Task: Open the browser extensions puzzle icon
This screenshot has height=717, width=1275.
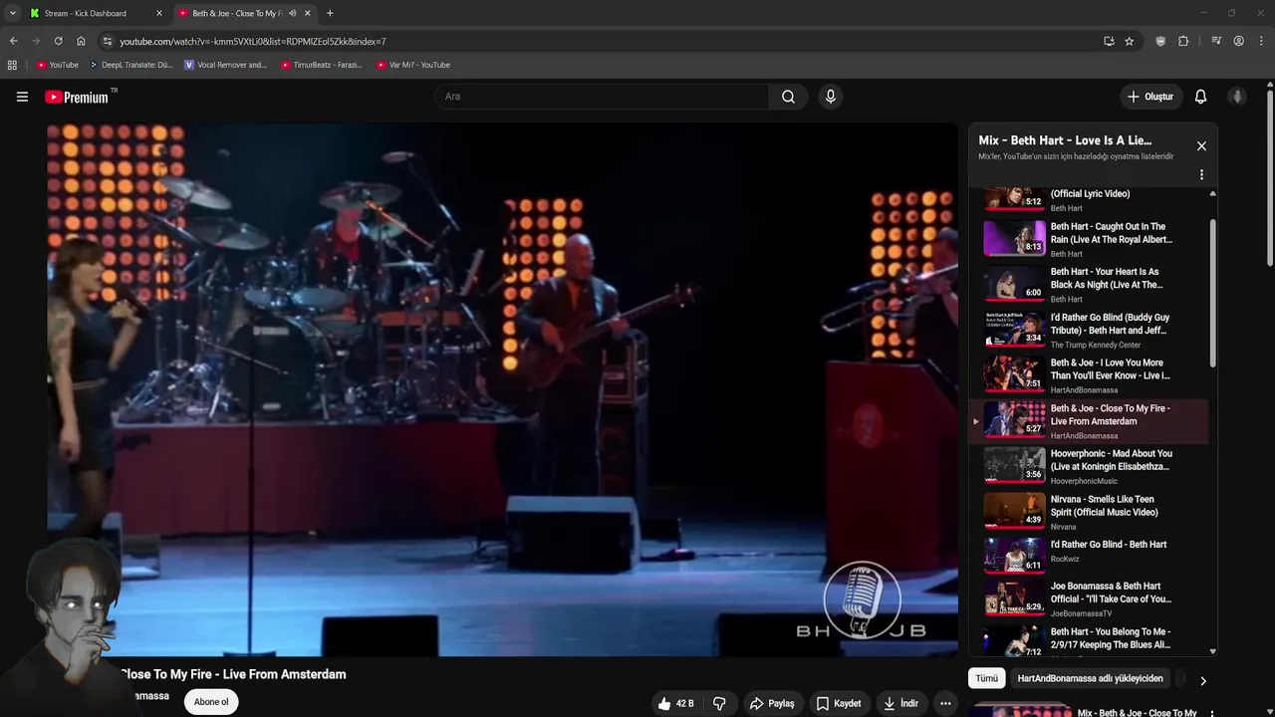Action: coord(1183,41)
